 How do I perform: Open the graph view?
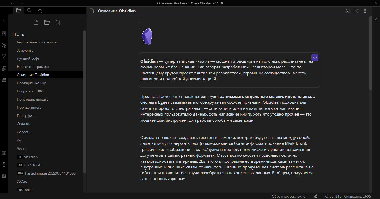coord(4,45)
